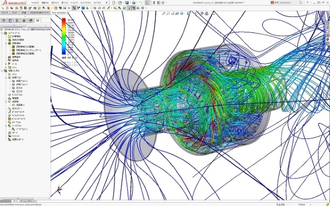Select 回転領域(コンプレッサー) tree item
The image size is (330, 206).
point(29,50)
